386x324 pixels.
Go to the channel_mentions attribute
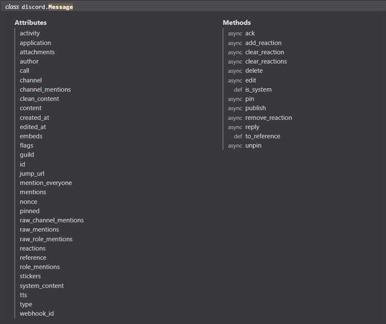(45, 90)
